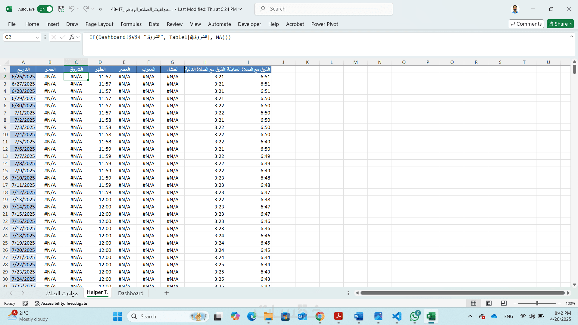Open the Undo history dropdown arrow
578x325 pixels.
tap(78, 9)
